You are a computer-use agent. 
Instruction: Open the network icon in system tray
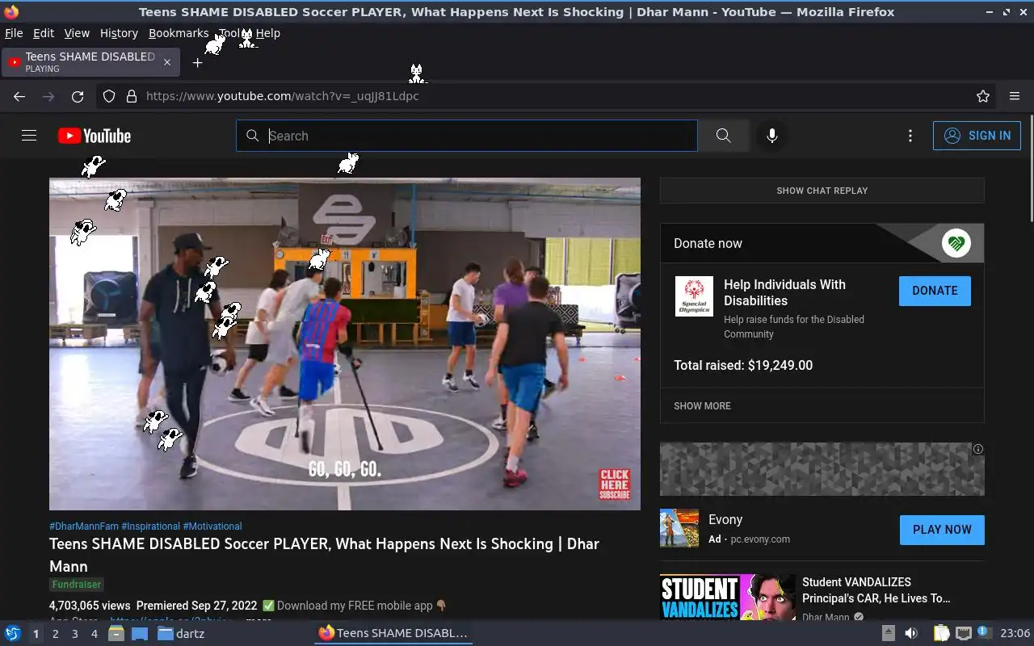coord(963,633)
